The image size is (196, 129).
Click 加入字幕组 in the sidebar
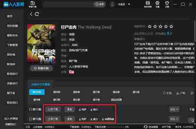pos(11,119)
